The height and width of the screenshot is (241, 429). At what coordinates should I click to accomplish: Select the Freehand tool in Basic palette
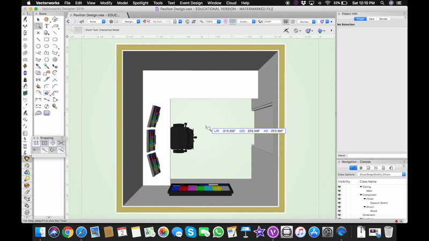(x=38, y=52)
